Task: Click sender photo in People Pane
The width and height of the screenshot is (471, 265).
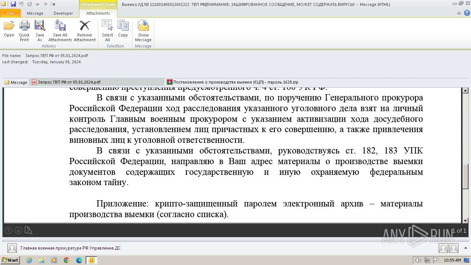Action: [12, 248]
